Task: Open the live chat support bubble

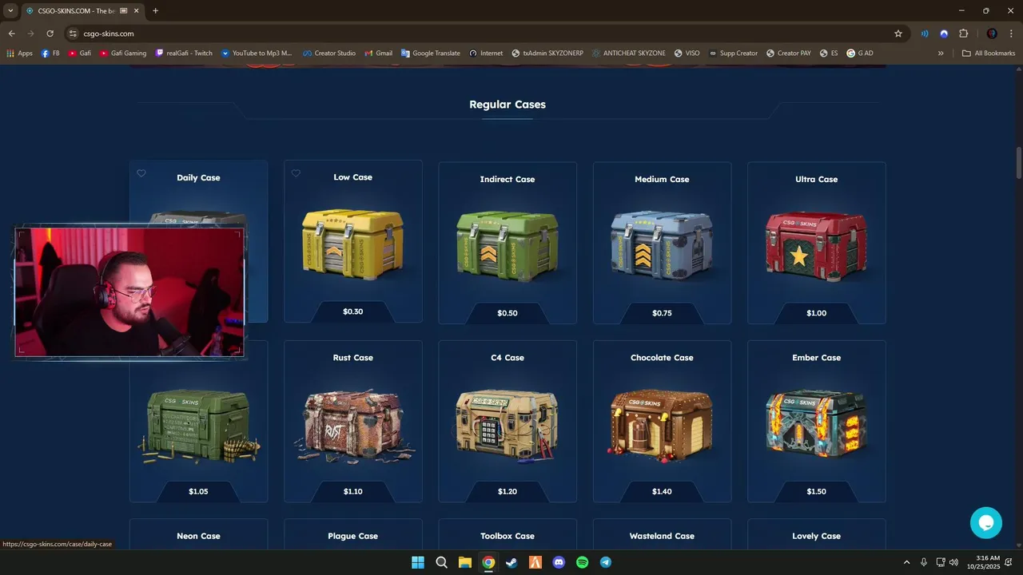Action: pyautogui.click(x=985, y=523)
